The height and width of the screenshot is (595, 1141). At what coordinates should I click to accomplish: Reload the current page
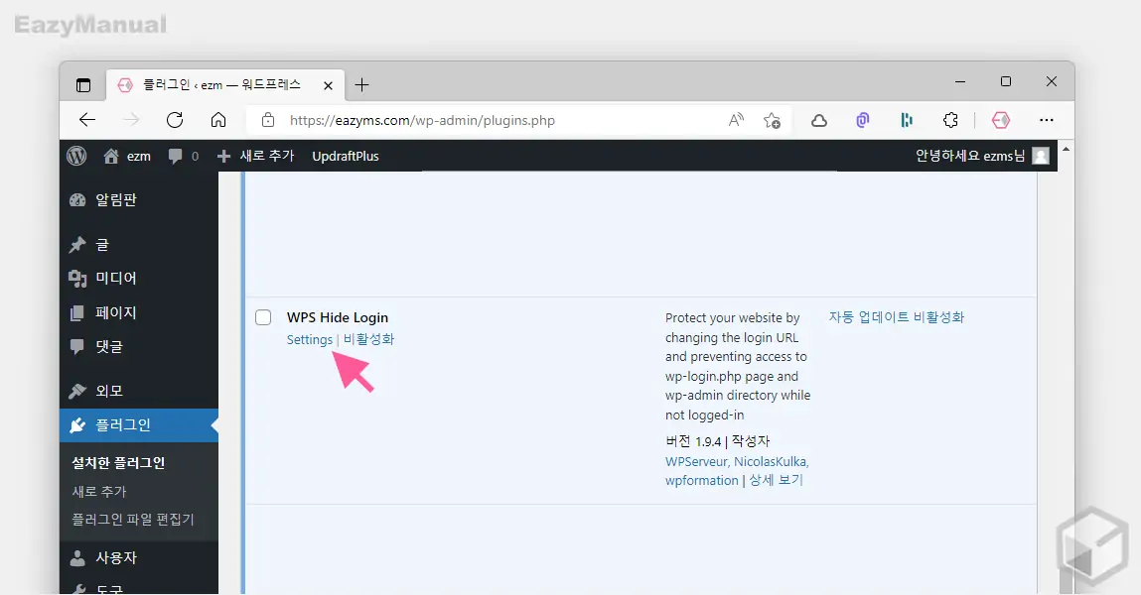point(175,120)
